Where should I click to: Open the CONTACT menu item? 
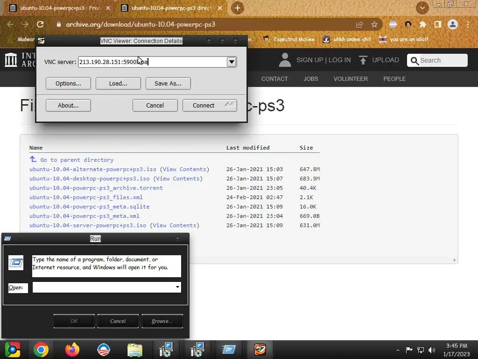click(x=274, y=79)
